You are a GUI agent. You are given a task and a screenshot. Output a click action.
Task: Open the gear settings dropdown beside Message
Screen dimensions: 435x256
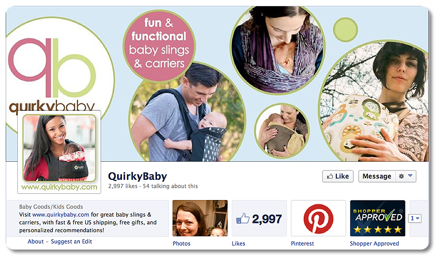click(x=405, y=176)
